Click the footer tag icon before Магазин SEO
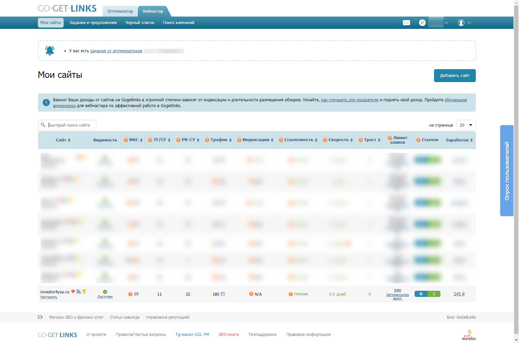This screenshot has width=519, height=343. coord(40,317)
